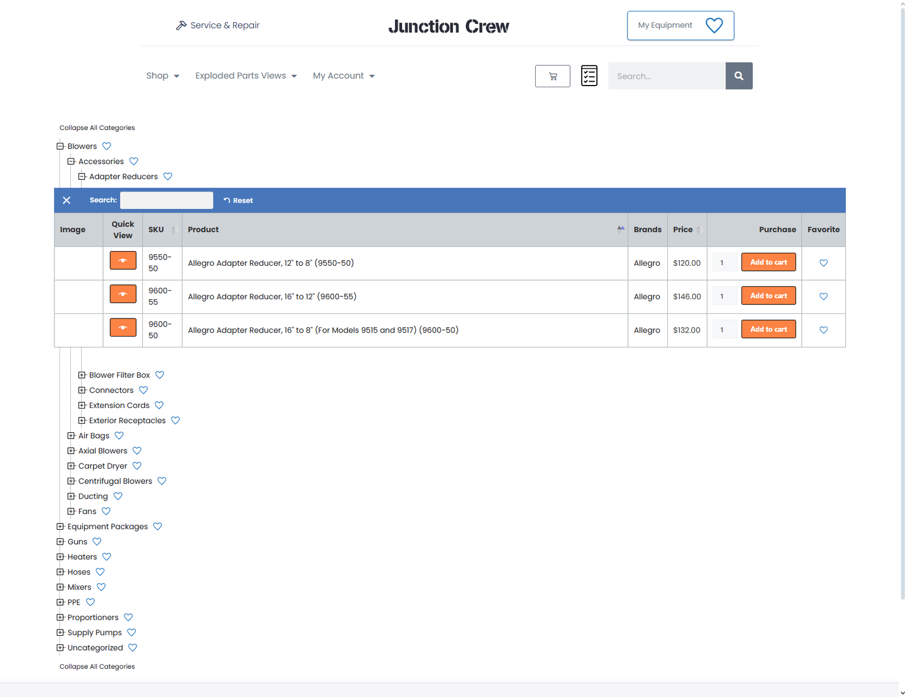This screenshot has height=697, width=907.
Task: Open the Exploded Parts Views menu
Action: pyautogui.click(x=245, y=76)
